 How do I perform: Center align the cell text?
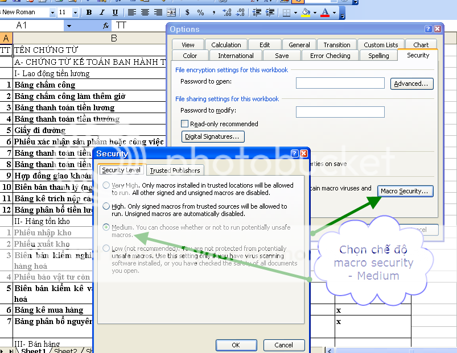click(145, 12)
